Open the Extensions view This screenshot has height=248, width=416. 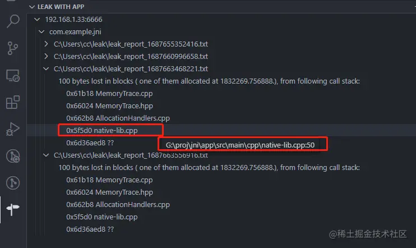point(13,102)
